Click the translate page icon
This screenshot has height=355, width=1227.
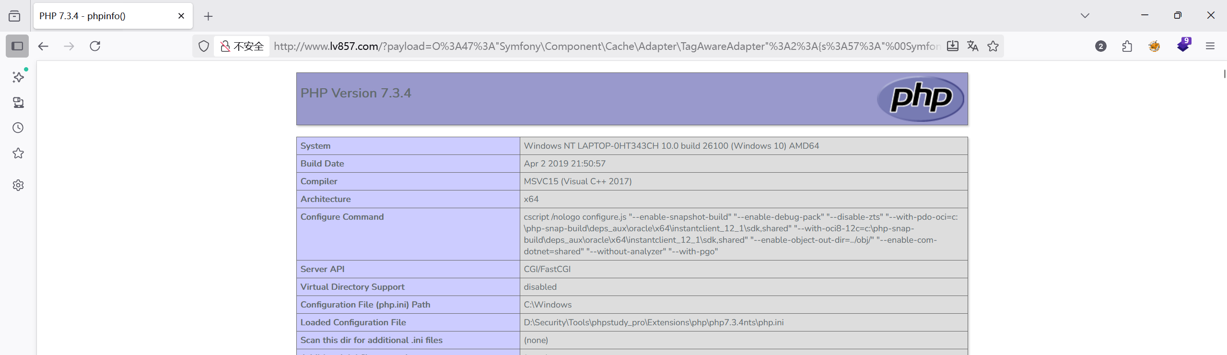(972, 46)
